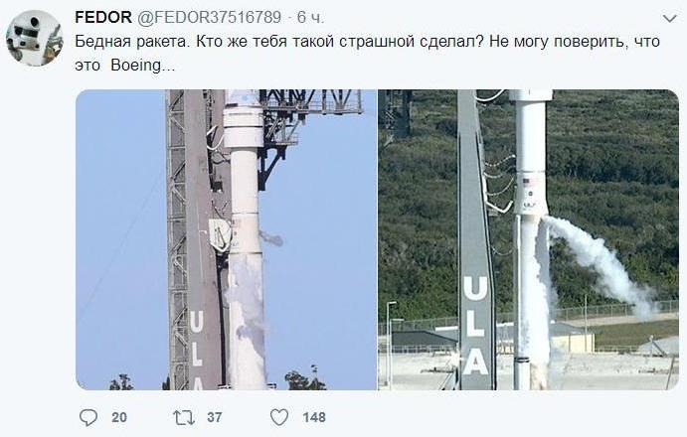This screenshot has height=437, width=687.
Task: Expand the tweet options chevron
Action: pos(669,19)
